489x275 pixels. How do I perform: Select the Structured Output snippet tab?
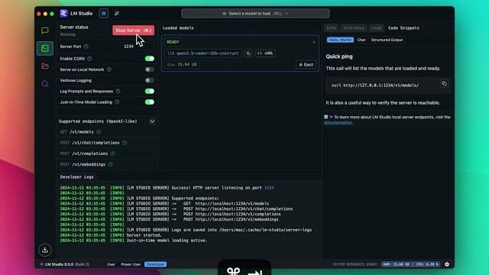click(387, 40)
